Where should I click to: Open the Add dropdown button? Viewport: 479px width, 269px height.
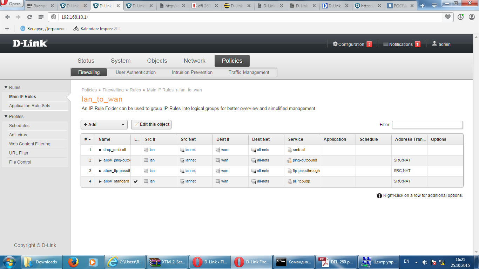pyautogui.click(x=104, y=125)
